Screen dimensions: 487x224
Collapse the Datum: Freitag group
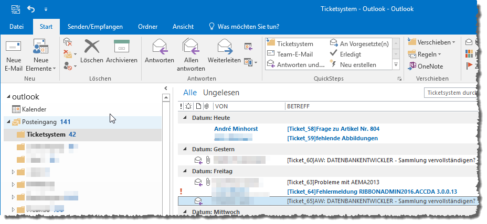185,171
